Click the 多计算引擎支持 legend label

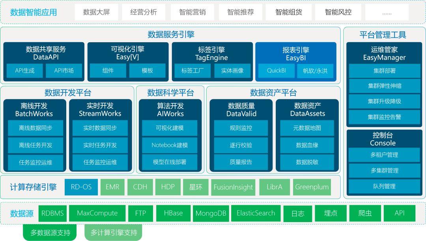(114, 233)
